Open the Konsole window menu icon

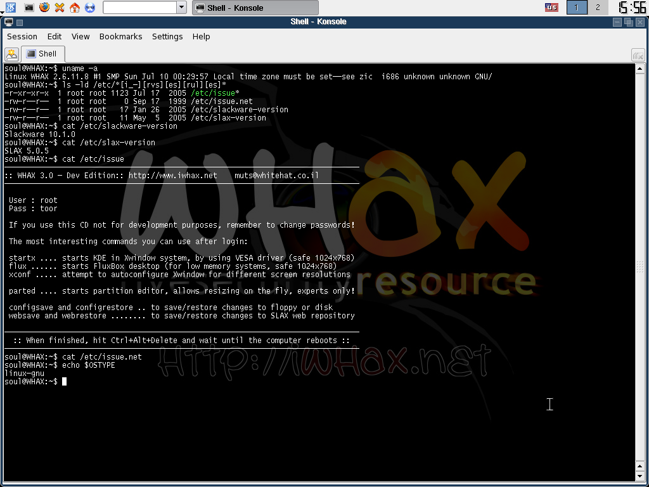coord(9,22)
